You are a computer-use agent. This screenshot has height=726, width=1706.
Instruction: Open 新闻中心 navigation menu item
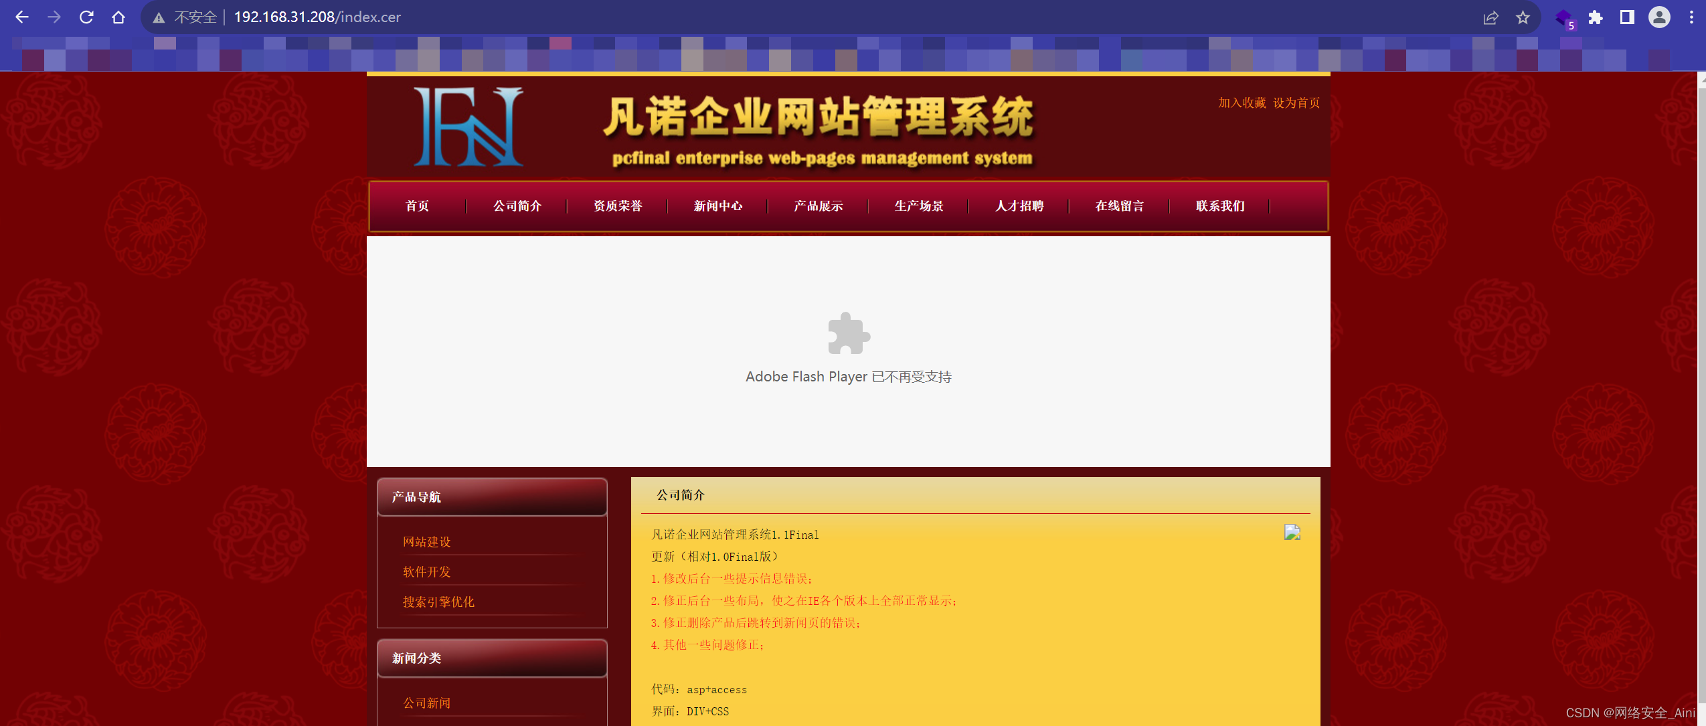(717, 206)
